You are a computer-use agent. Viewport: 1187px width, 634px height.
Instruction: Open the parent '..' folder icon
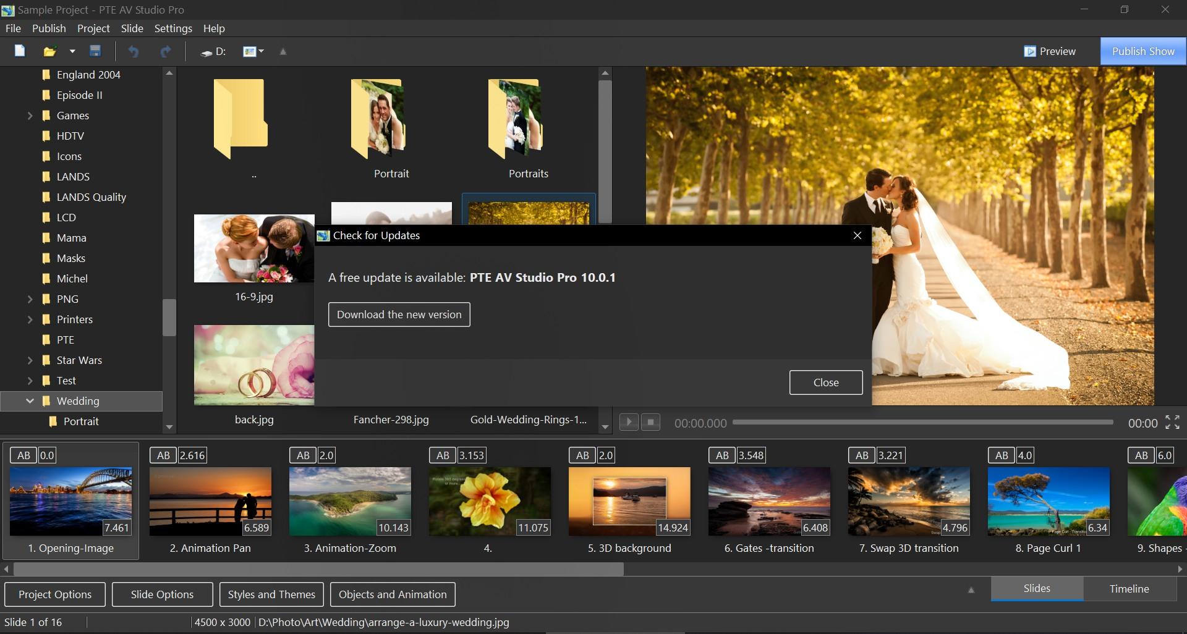240,119
